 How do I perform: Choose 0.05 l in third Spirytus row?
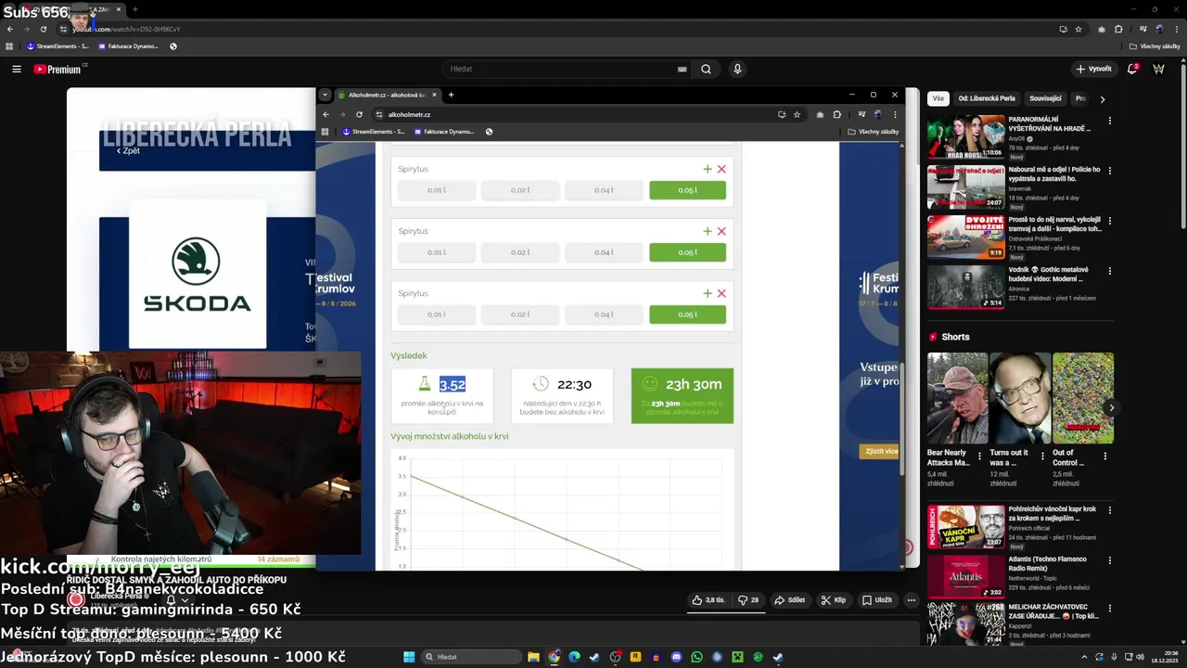[x=687, y=315]
